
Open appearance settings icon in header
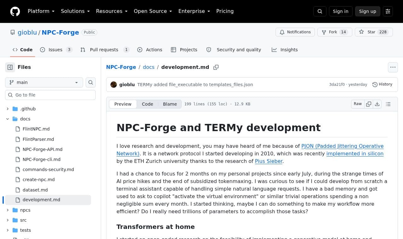(388, 11)
